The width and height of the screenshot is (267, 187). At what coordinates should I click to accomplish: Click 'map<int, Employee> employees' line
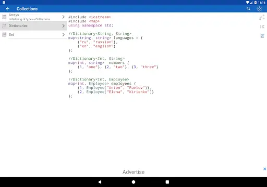[x=102, y=84]
